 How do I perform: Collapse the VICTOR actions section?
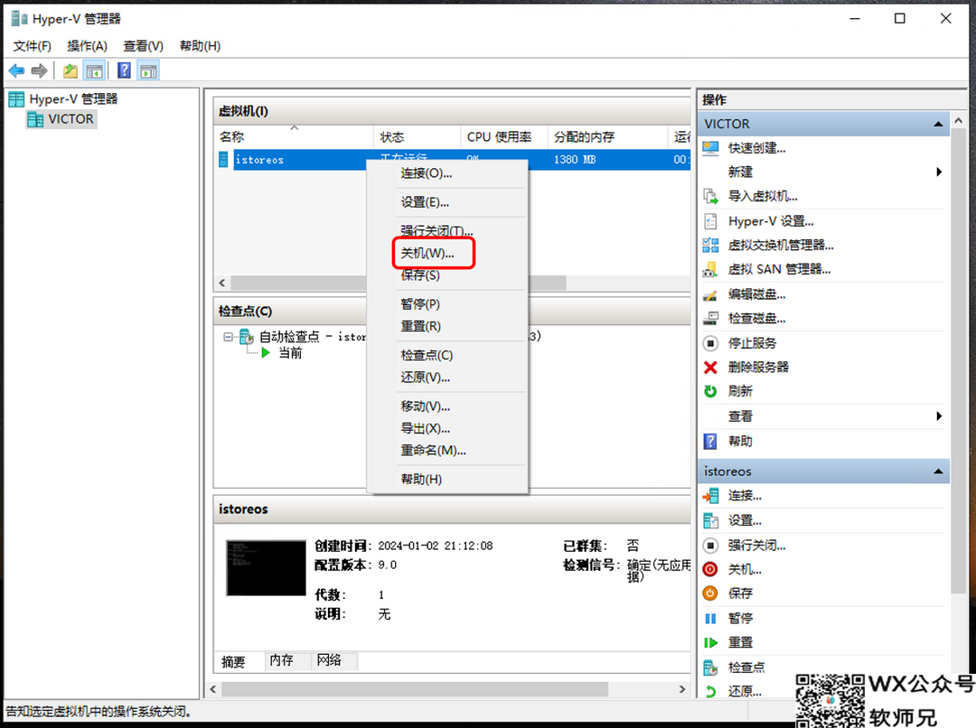coord(939,124)
